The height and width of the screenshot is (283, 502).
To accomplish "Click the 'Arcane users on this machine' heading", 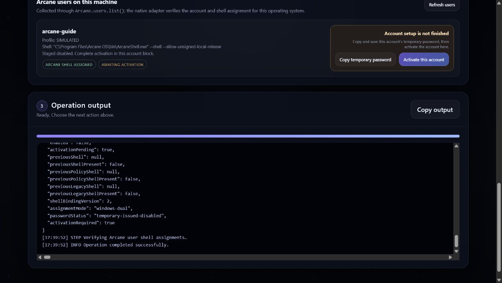I will 77,2.
